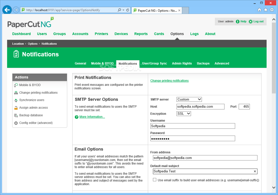Click the Backup database icon
Screen dimensions: 278x195
point(16,115)
